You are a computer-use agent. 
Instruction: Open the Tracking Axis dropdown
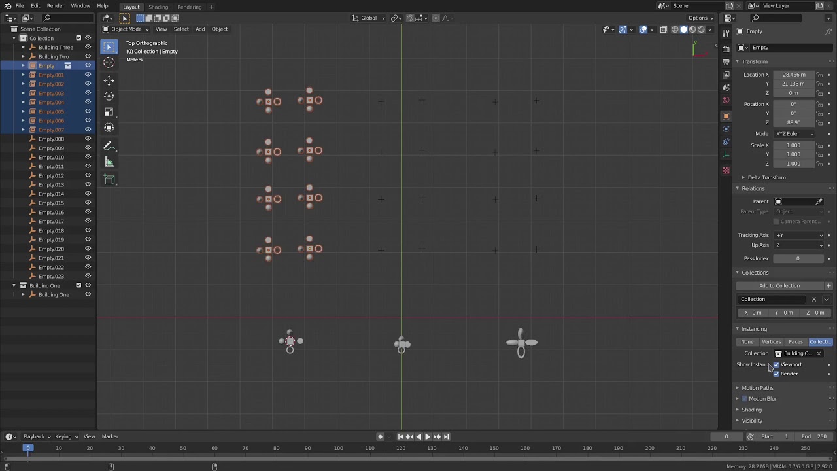pyautogui.click(x=798, y=235)
